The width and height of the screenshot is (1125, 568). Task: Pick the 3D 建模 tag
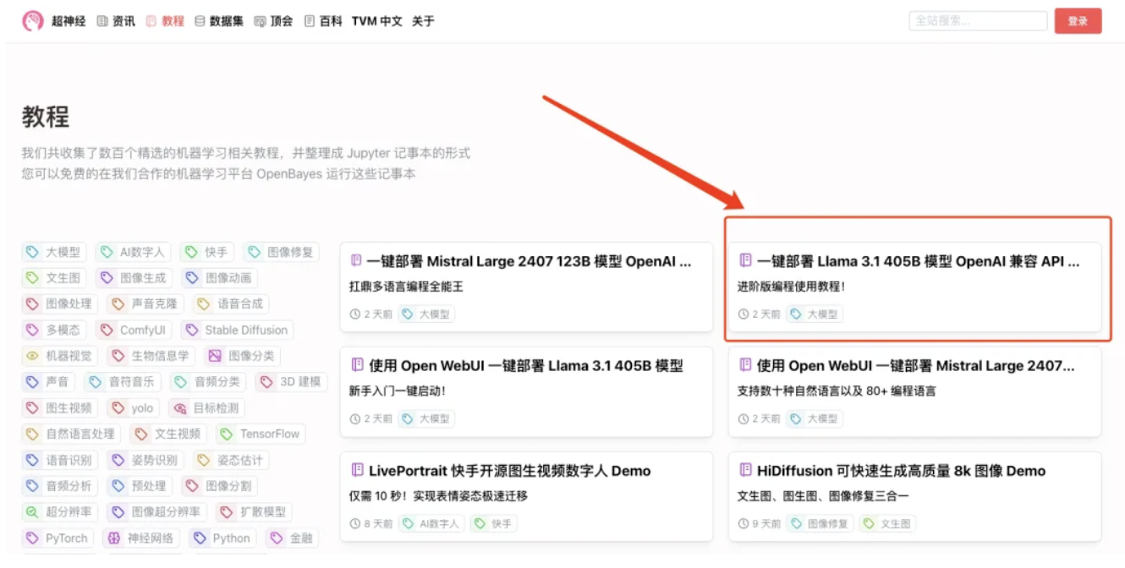pyautogui.click(x=291, y=382)
